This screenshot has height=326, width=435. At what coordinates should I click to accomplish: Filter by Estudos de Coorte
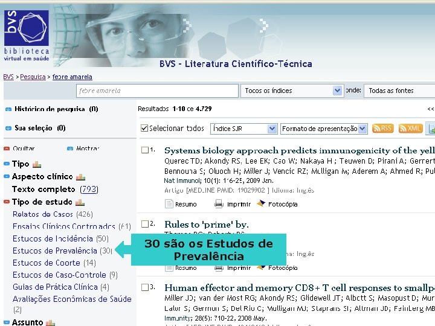pos(47,263)
